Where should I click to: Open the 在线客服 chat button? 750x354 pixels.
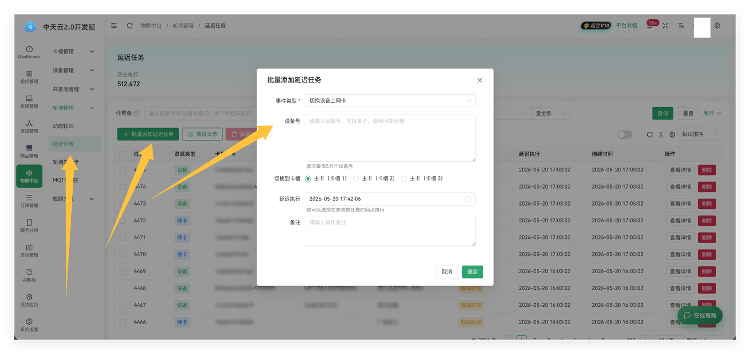click(x=700, y=315)
